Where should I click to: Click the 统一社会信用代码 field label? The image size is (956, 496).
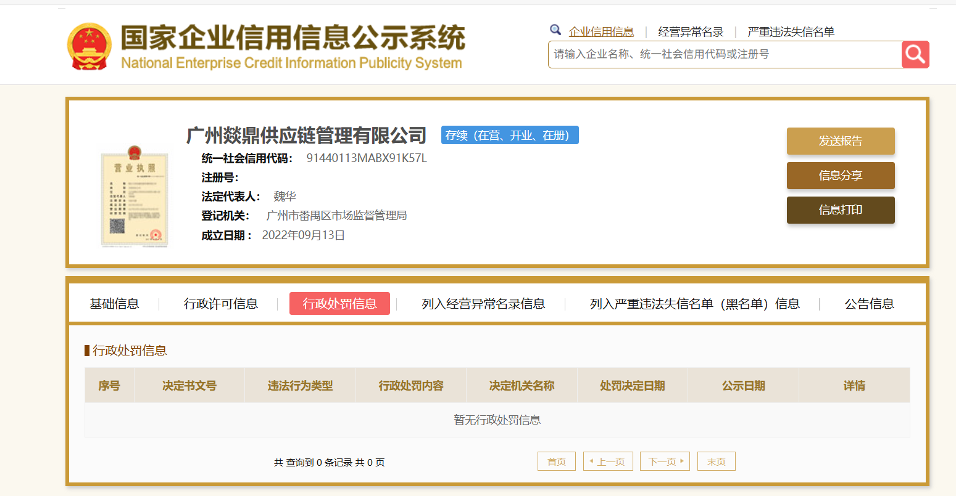coord(247,158)
